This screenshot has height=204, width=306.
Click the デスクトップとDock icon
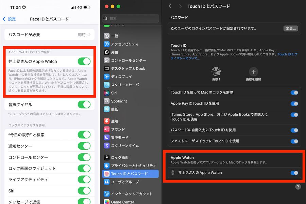(106, 69)
